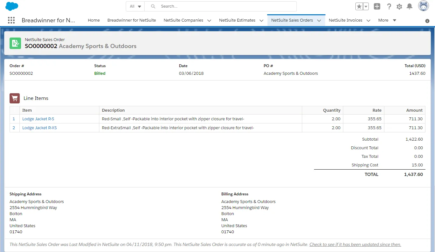Open the All search scope dropdown
Image resolution: width=435 pixels, height=252 pixels.
click(x=135, y=6)
